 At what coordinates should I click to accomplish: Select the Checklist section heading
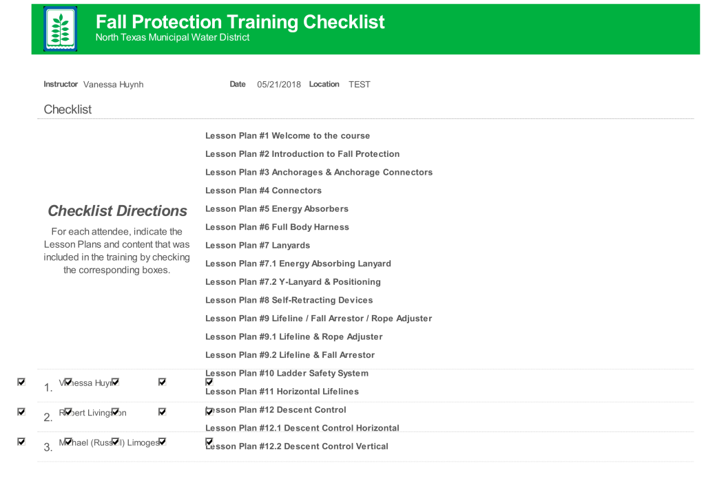click(68, 109)
